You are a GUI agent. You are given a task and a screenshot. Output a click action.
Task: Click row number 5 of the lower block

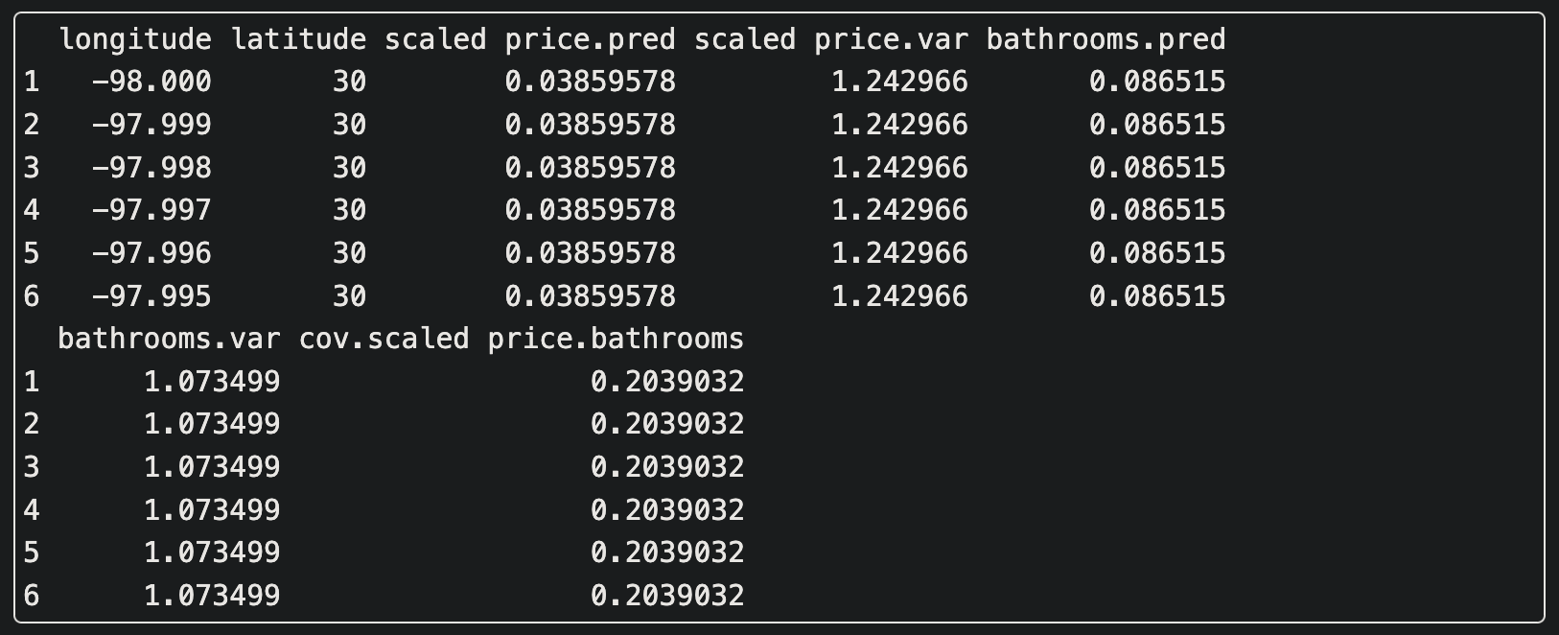coord(32,553)
